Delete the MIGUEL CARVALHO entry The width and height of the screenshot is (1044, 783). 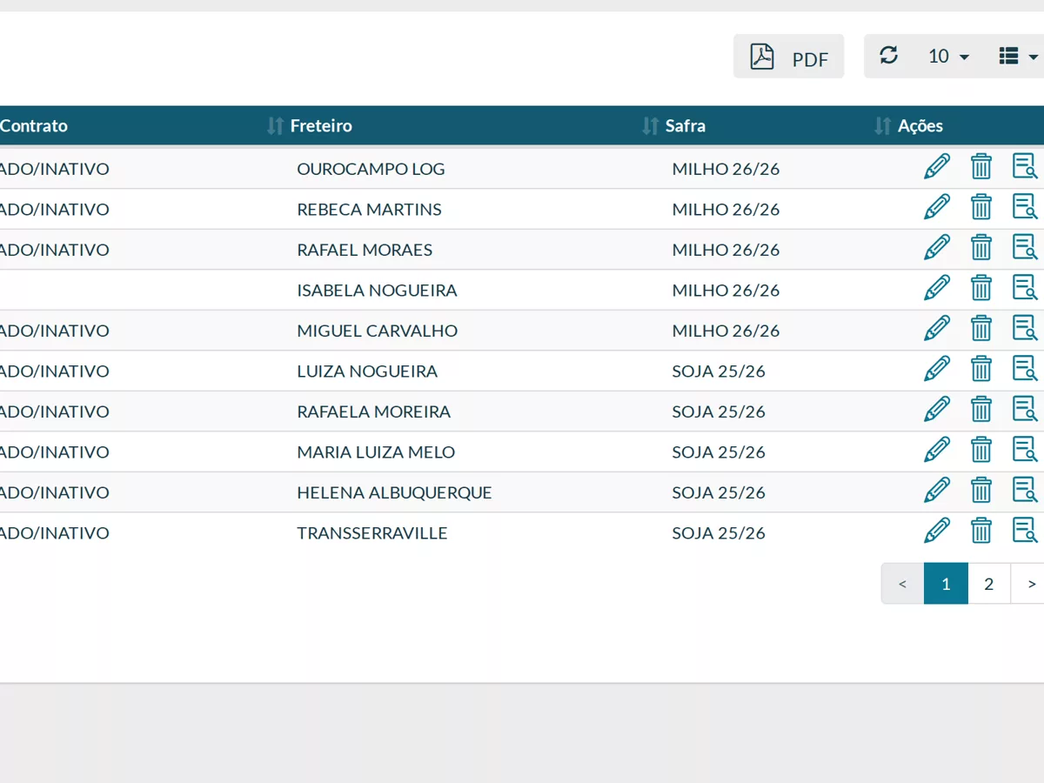pyautogui.click(x=981, y=328)
